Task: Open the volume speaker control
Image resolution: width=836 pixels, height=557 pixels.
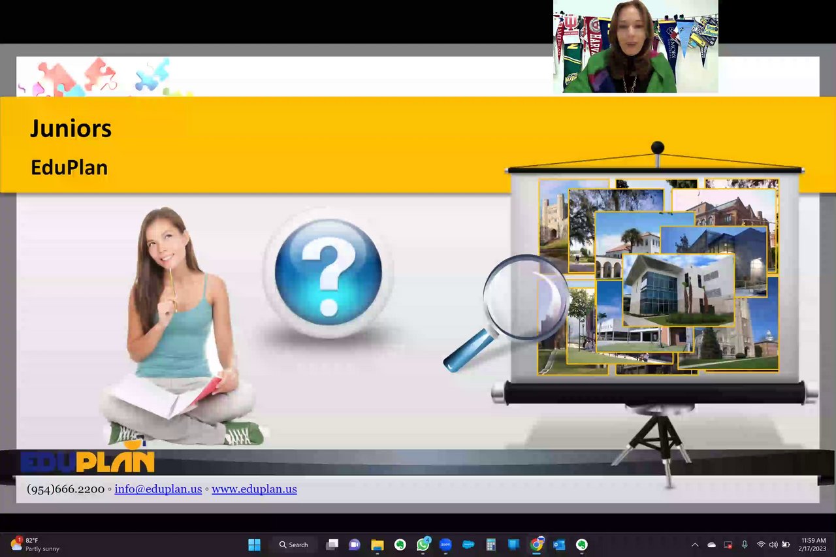Action: (x=773, y=545)
